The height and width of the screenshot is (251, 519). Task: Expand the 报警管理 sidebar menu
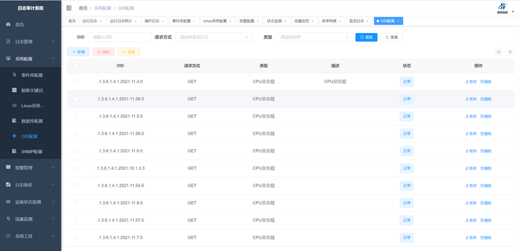53,168
